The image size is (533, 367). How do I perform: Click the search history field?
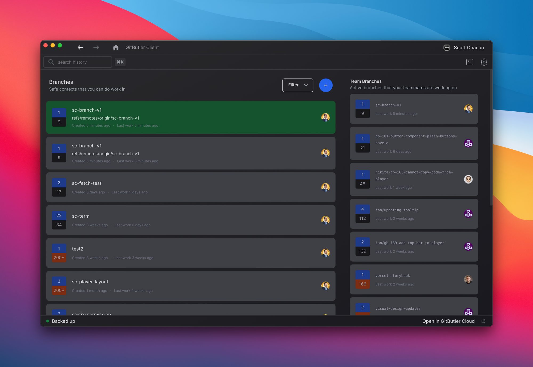point(78,62)
